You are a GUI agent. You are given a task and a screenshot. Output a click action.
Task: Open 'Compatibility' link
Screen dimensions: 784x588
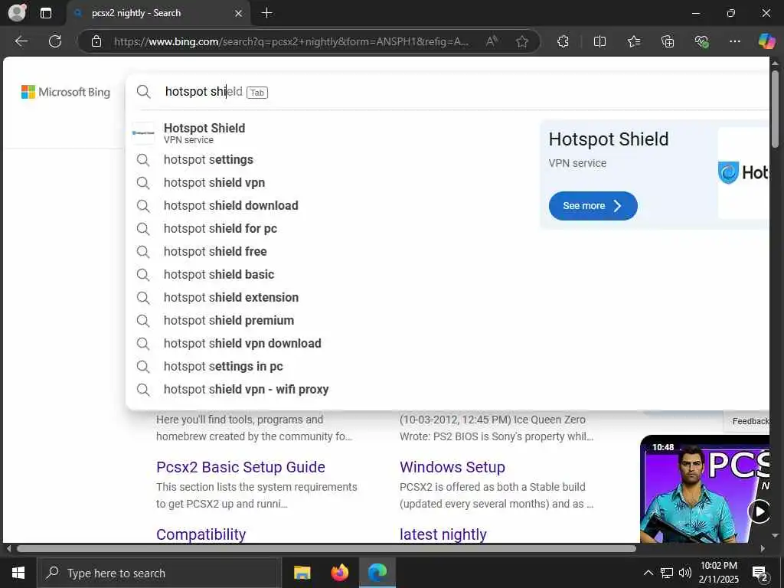click(201, 534)
